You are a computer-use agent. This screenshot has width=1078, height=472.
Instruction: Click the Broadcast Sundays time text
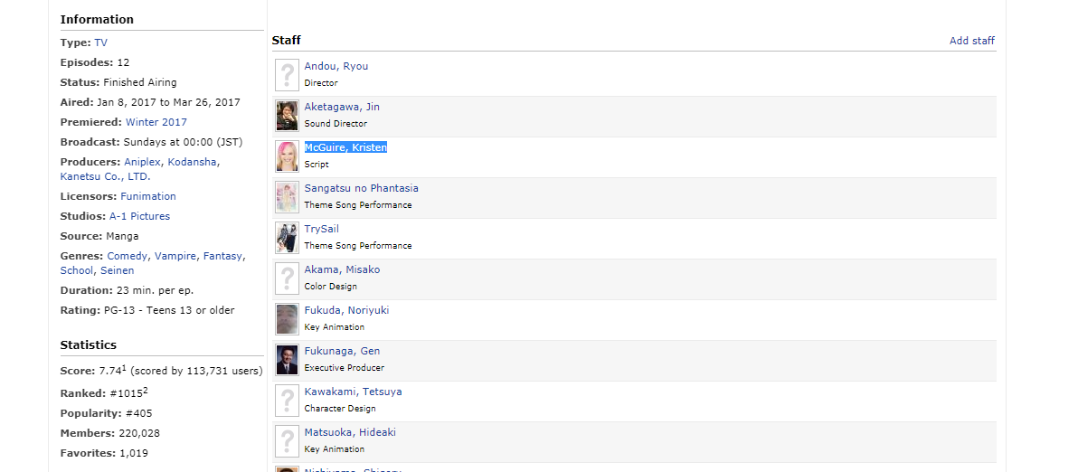pos(183,142)
